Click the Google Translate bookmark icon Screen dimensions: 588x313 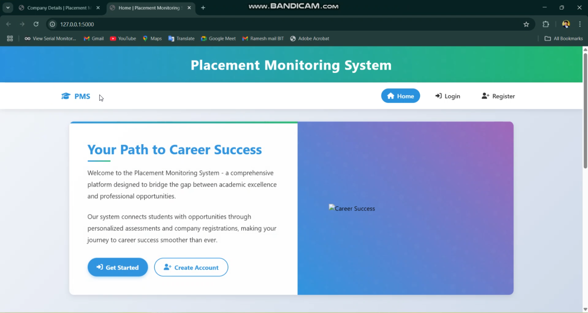[170, 38]
